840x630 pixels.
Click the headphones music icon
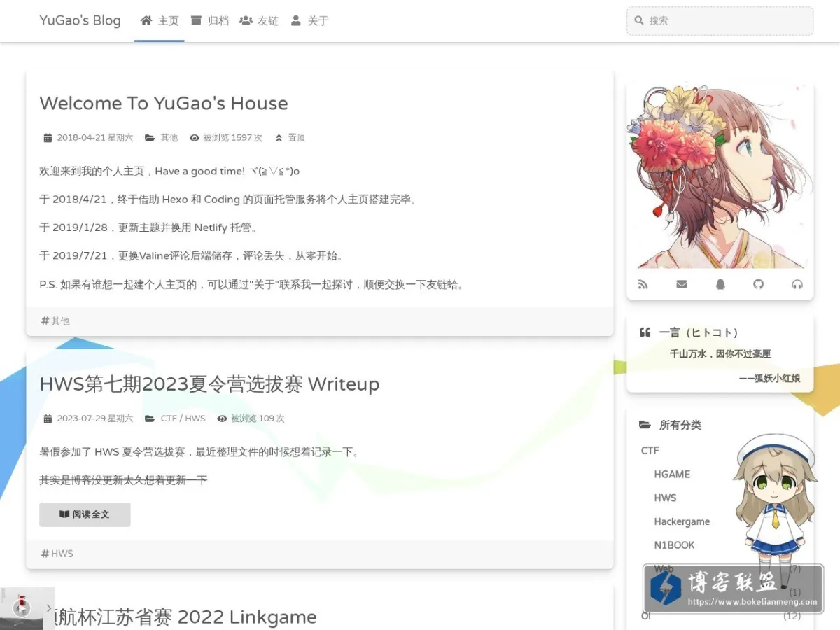tap(797, 284)
